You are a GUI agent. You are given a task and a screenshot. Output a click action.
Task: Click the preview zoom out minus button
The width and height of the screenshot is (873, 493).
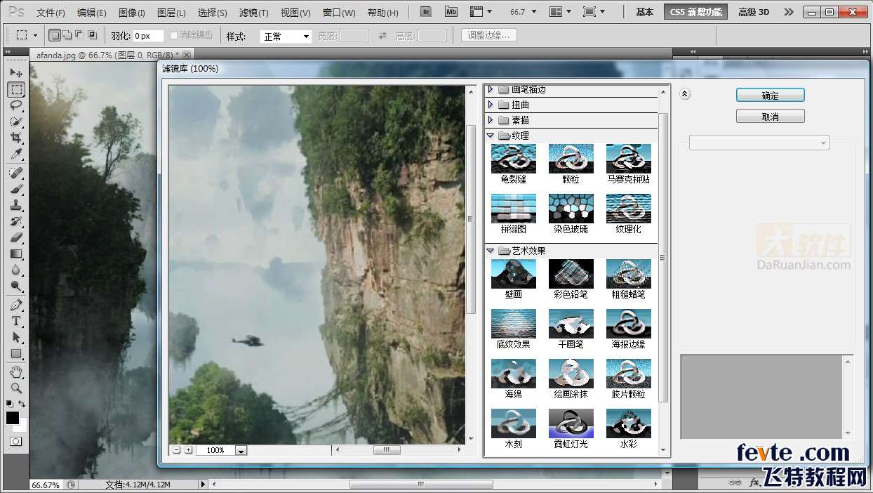click(x=177, y=449)
